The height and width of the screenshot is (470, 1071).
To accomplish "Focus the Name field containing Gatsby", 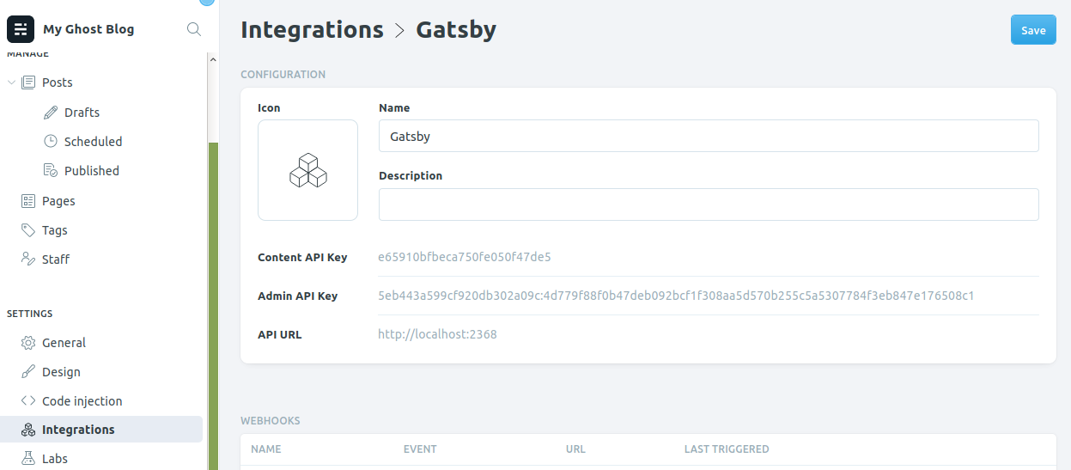I will (709, 136).
